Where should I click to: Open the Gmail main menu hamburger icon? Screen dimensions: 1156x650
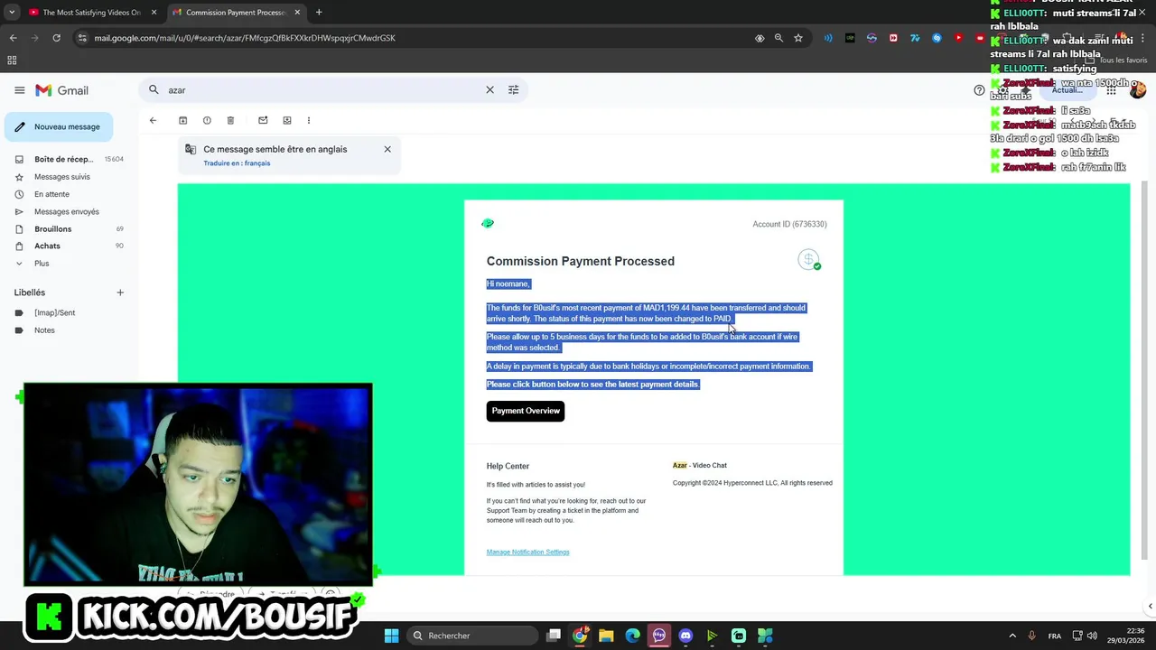(19, 90)
